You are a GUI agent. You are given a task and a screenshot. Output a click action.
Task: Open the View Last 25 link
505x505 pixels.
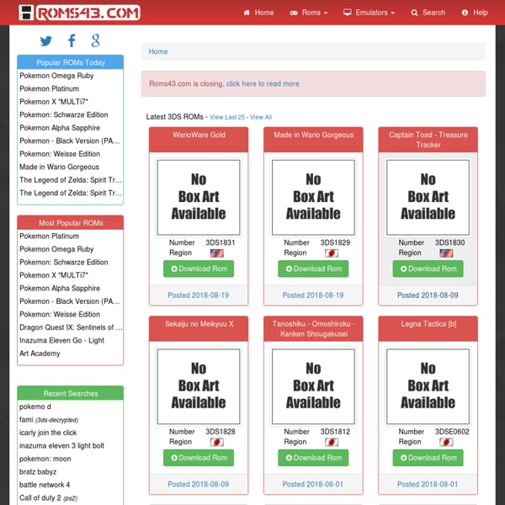click(226, 117)
